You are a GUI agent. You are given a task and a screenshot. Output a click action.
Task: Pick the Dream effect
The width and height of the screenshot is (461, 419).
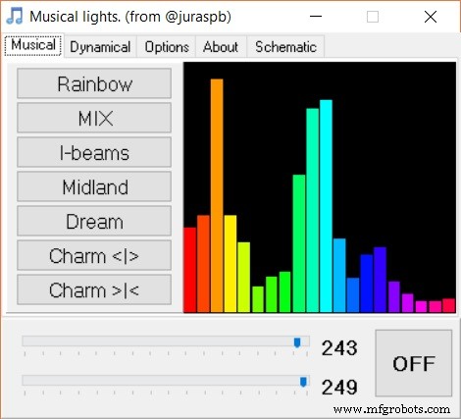coord(94,221)
